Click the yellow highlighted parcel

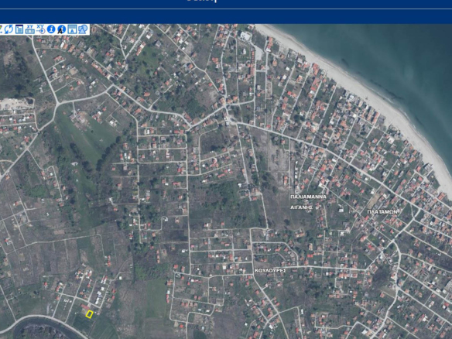point(89,314)
